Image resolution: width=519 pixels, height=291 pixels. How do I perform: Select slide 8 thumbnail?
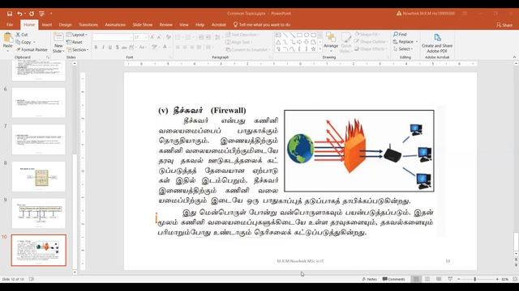point(39,176)
